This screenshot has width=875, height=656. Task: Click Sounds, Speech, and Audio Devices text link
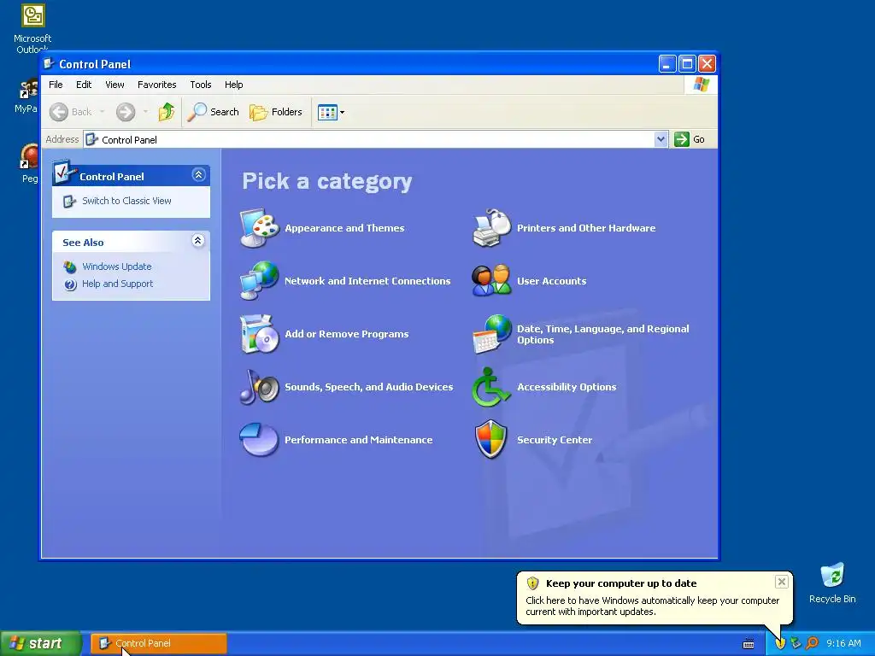pyautogui.click(x=369, y=387)
